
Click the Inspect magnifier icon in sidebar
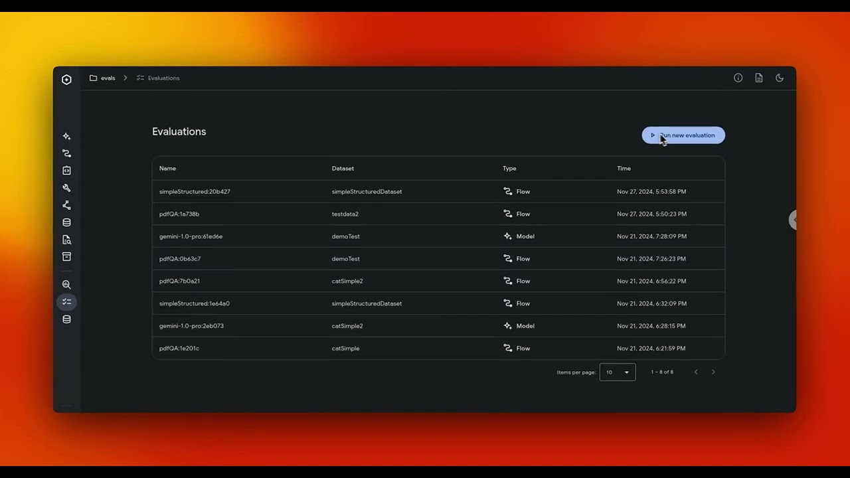(x=66, y=284)
